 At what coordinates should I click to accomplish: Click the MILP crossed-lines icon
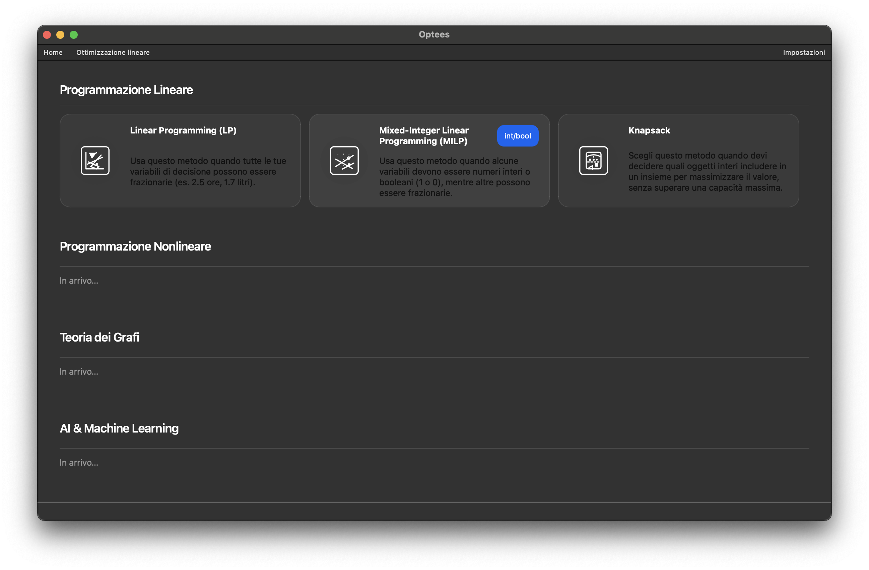click(344, 161)
